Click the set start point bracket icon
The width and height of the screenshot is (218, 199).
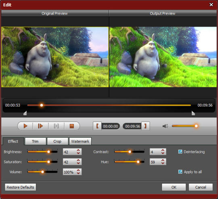[x=97, y=126]
